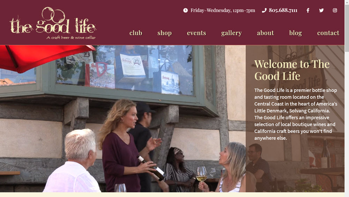This screenshot has height=197, width=349.
Task: Open the Twitter bird icon link
Action: 321,10
